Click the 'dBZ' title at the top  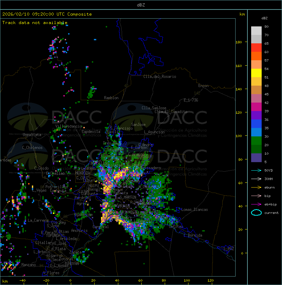click(x=141, y=5)
